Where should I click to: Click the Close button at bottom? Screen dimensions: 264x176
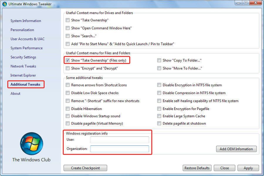point(224,168)
